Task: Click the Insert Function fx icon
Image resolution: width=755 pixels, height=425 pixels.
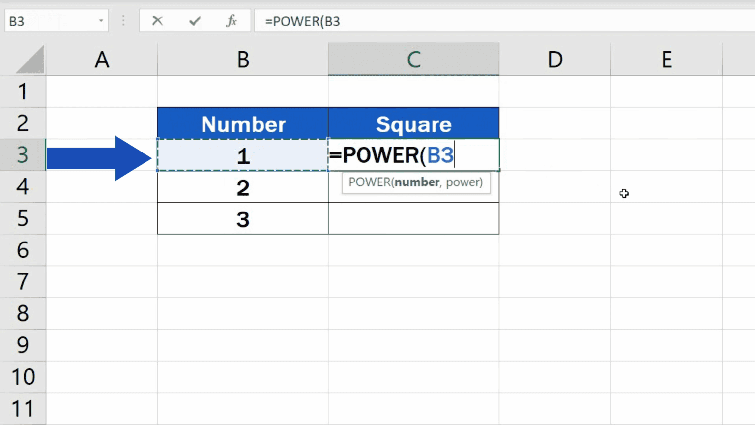Action: (232, 21)
